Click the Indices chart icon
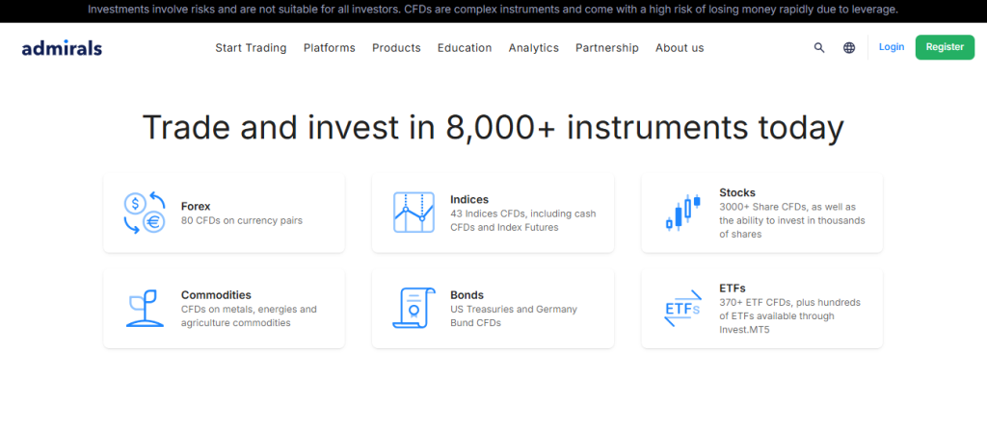This screenshot has width=987, height=427. point(413,213)
